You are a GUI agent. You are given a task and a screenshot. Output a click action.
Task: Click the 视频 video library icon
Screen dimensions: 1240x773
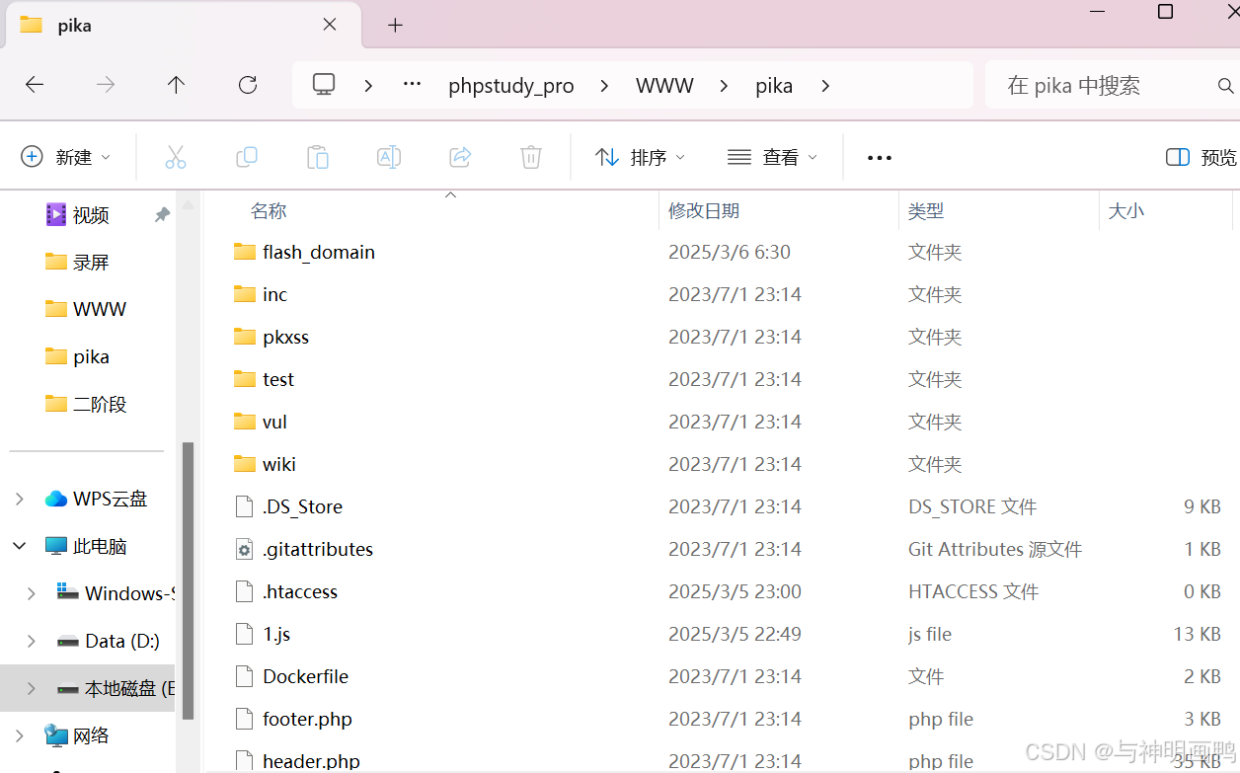pos(56,214)
